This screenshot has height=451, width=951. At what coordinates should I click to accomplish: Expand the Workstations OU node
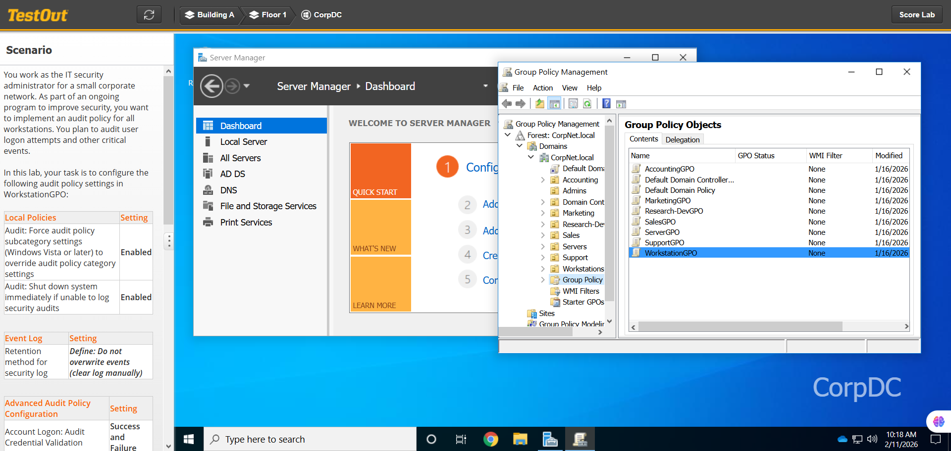point(543,269)
